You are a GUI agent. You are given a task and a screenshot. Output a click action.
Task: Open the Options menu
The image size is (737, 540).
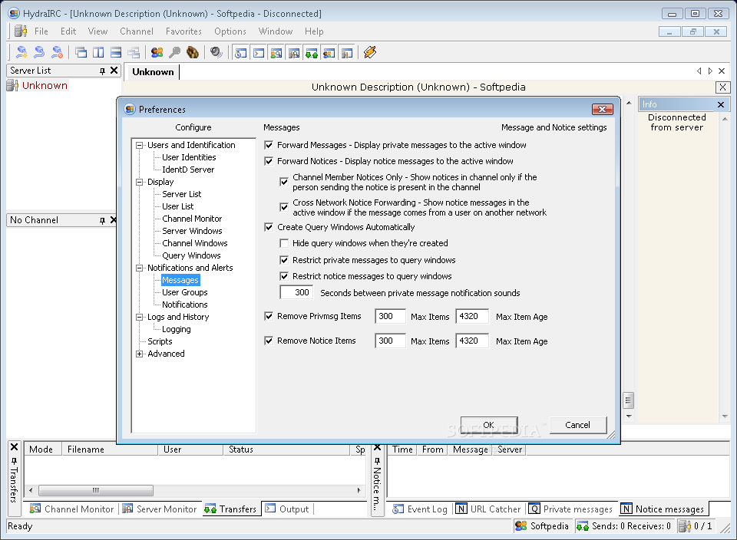click(230, 31)
